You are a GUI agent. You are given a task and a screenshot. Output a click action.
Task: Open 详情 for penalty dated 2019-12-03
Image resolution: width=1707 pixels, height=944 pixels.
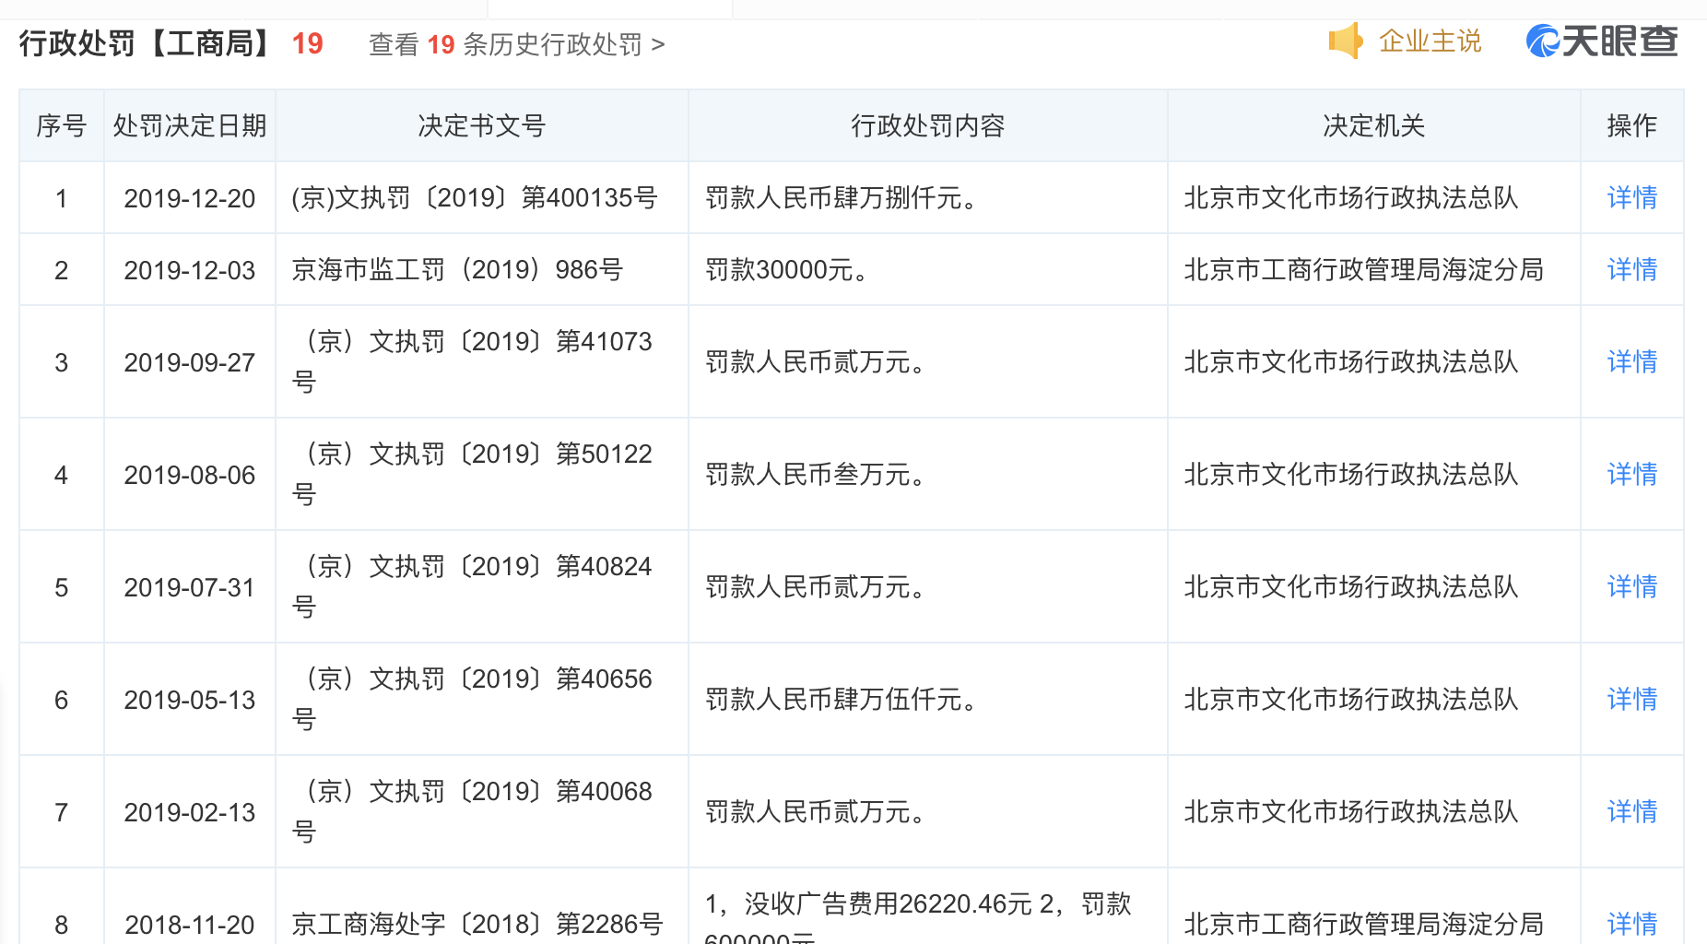(1631, 270)
